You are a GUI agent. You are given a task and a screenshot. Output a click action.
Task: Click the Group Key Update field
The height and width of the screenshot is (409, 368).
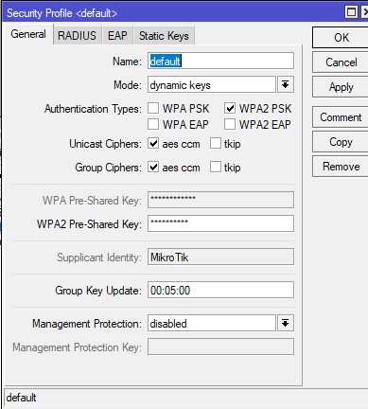tap(220, 290)
